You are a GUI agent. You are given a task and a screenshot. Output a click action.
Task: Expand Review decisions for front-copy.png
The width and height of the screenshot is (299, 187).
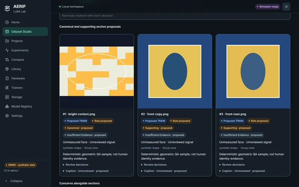[154, 165]
